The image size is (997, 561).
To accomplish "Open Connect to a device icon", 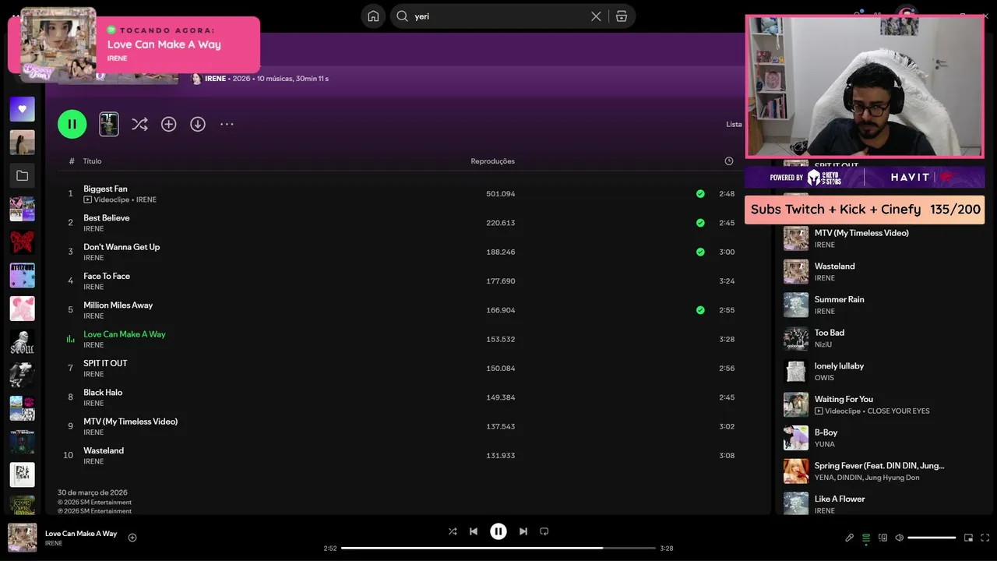I will pyautogui.click(x=883, y=538).
